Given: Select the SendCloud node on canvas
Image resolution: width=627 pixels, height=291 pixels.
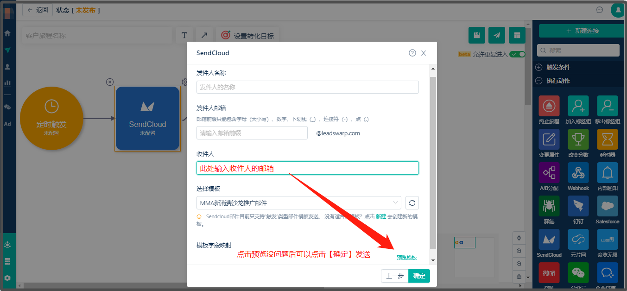Looking at the screenshot, I should point(147,119).
